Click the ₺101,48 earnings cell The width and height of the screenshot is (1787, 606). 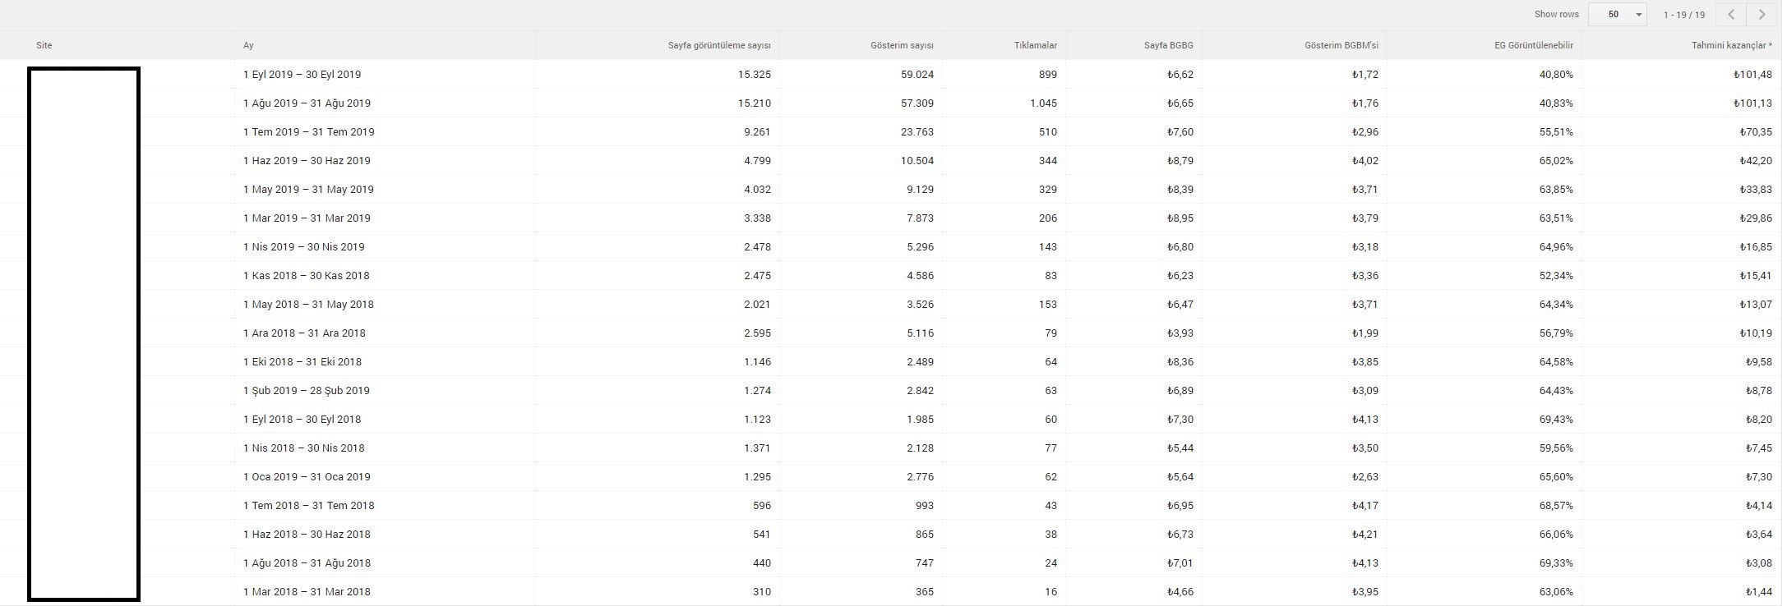pos(1752,74)
